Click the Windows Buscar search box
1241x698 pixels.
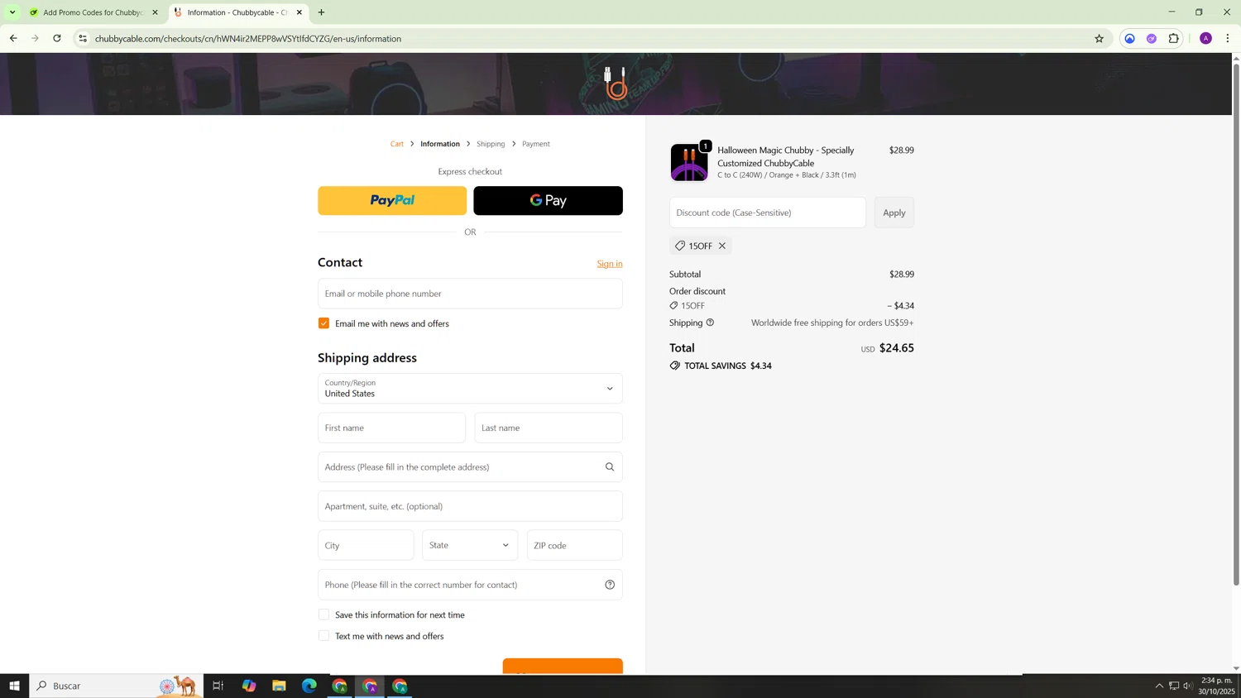(116, 686)
